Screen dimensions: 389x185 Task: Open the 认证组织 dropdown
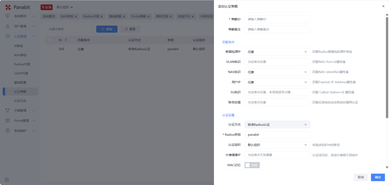coord(277,145)
